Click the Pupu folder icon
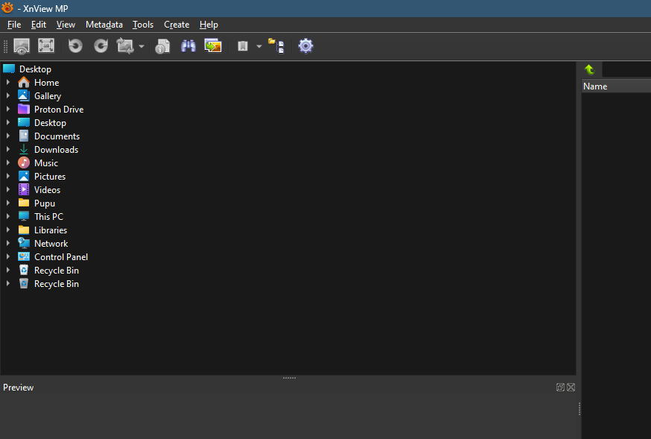651x439 pixels. tap(24, 203)
